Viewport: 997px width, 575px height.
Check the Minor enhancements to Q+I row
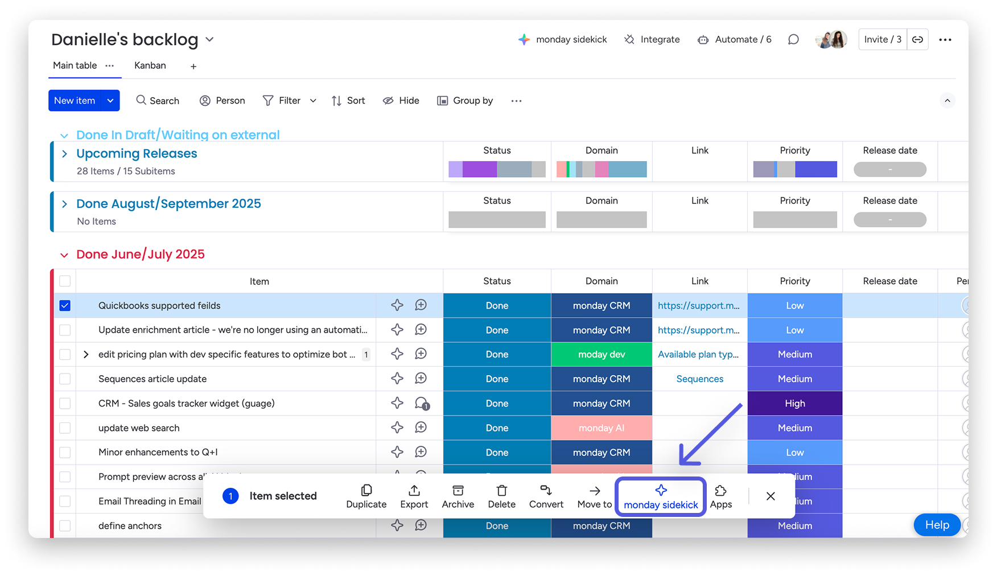(x=65, y=453)
